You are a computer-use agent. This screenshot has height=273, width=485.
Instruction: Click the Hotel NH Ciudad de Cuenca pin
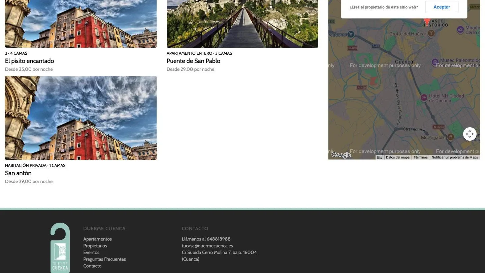pos(424,98)
